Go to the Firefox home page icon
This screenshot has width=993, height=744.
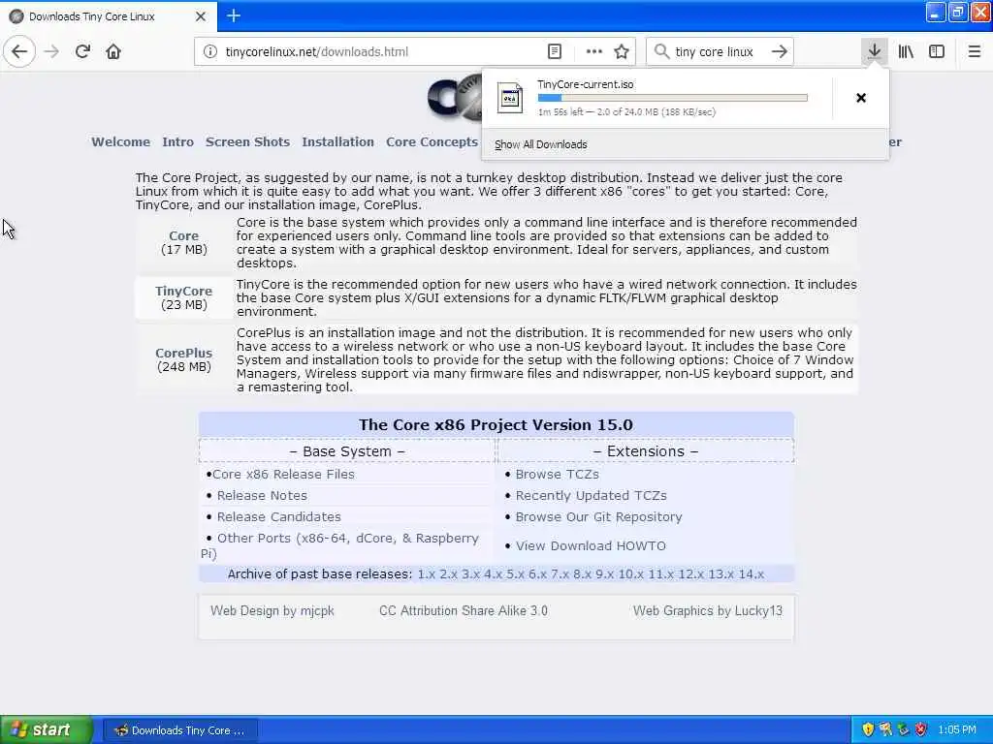113,51
